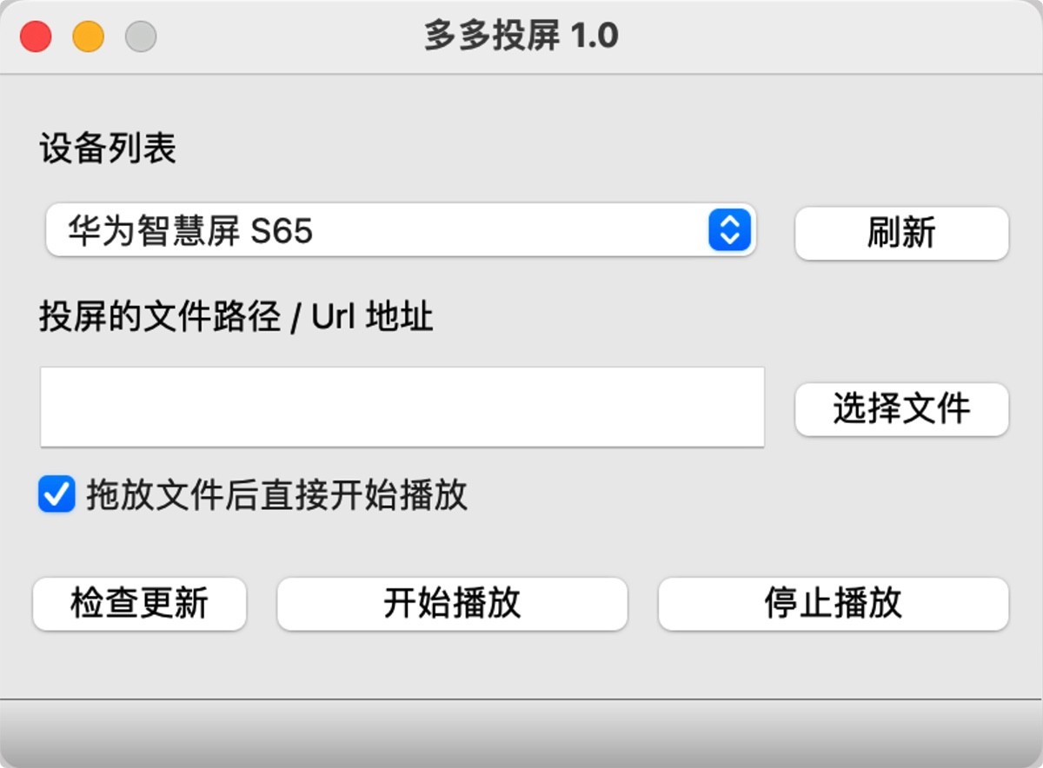Click the 设备列表 label
Image resolution: width=1043 pixels, height=768 pixels.
pyautogui.click(x=108, y=149)
